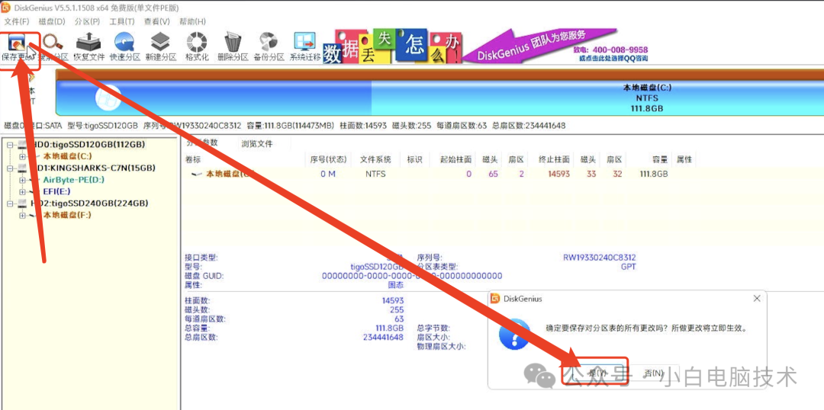Click the disk icon of HD1:KINGSHARKS-C7N

pos(24,168)
